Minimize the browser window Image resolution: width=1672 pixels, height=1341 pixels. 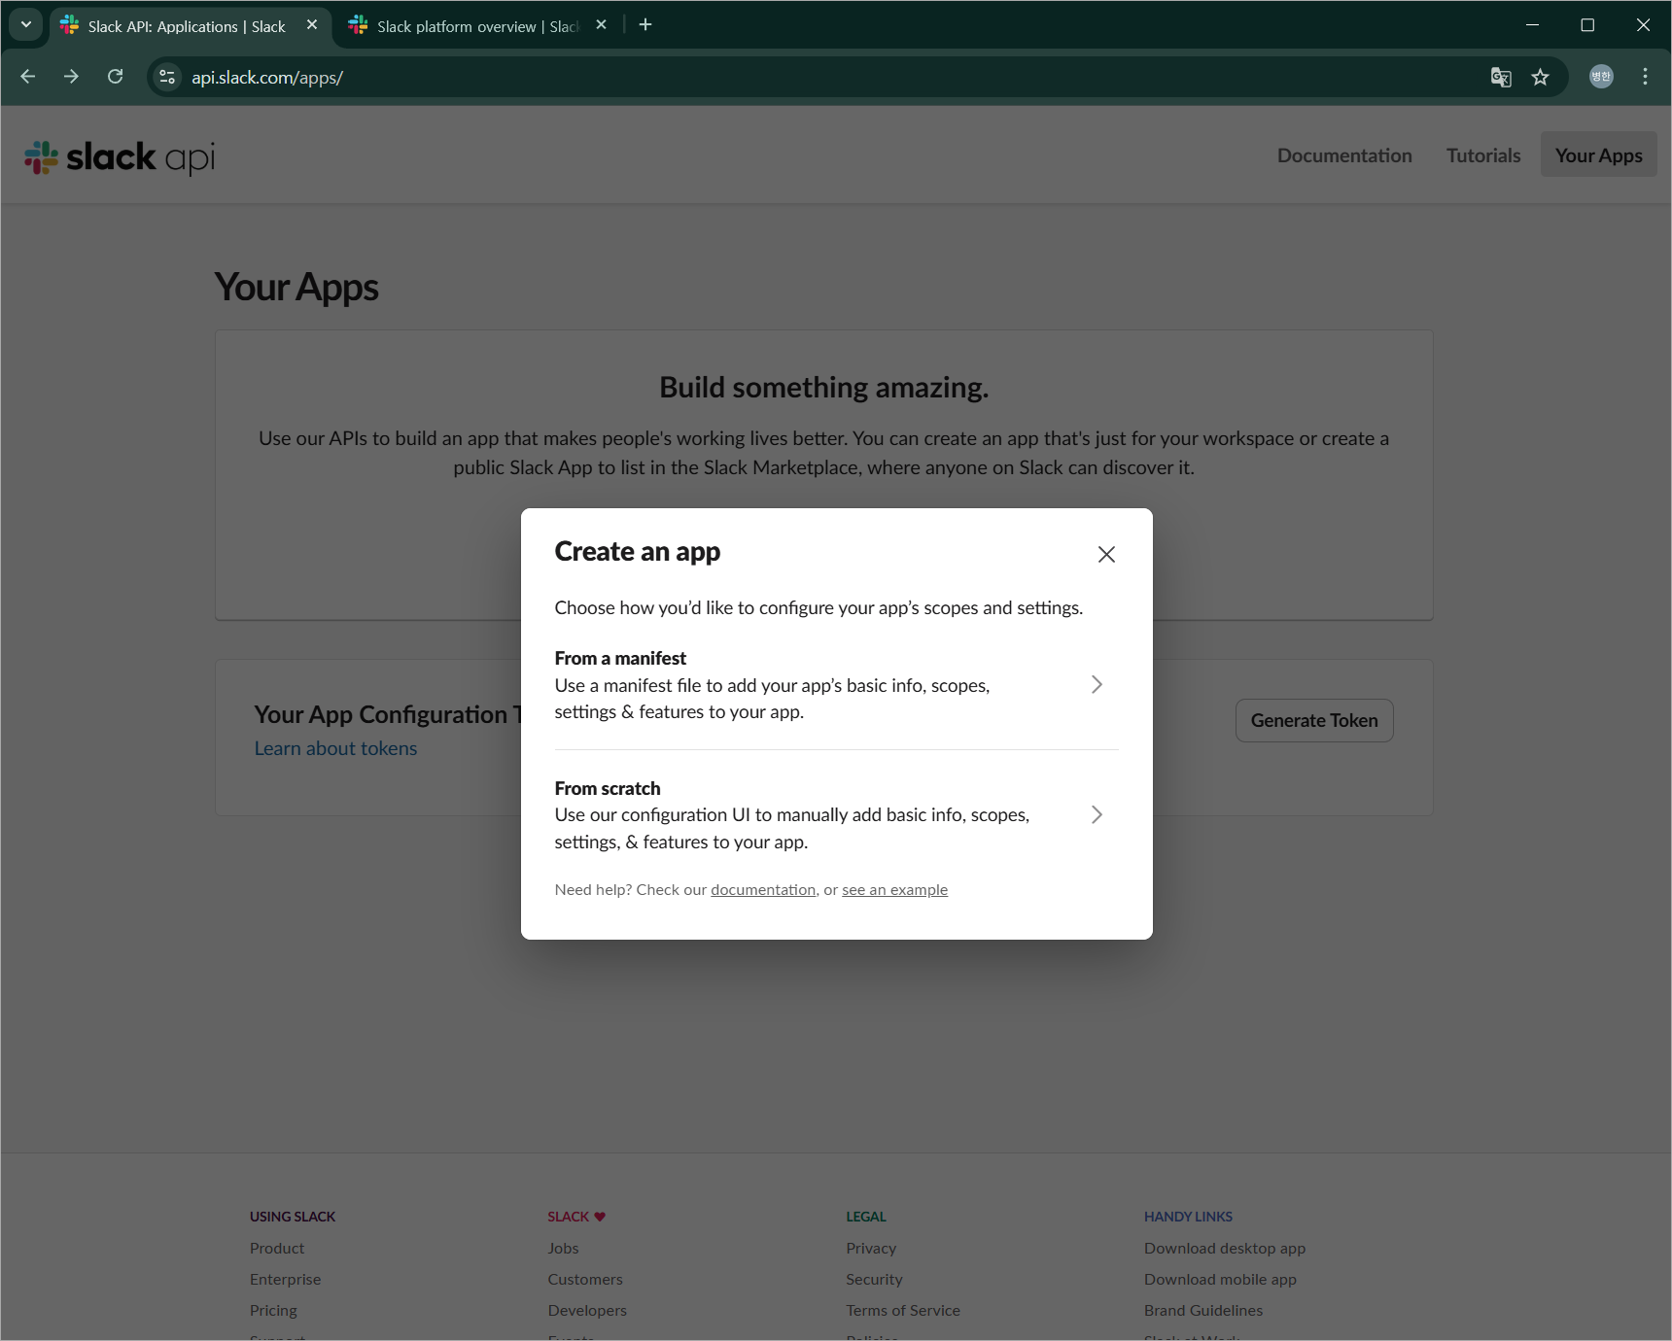click(1532, 25)
